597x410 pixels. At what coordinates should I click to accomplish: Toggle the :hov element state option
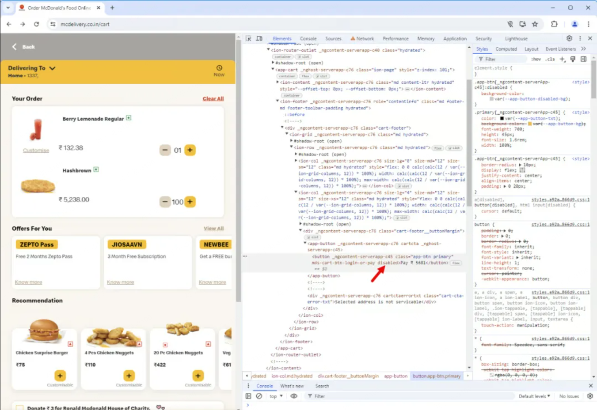click(x=536, y=59)
